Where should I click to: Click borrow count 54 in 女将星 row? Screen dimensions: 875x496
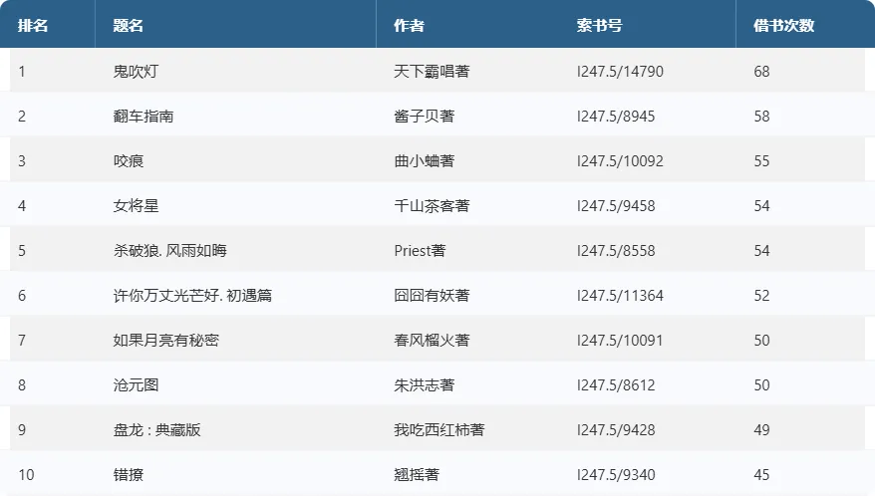[x=761, y=206]
